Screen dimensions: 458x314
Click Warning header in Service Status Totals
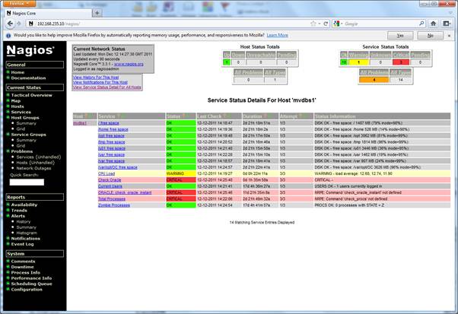click(358, 55)
